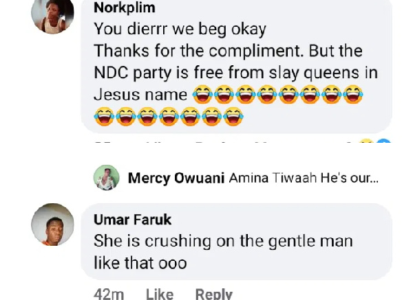Viewport: 413px width, 300px height.
Task: Open Norkplim's profile picture
Action: 52,15
